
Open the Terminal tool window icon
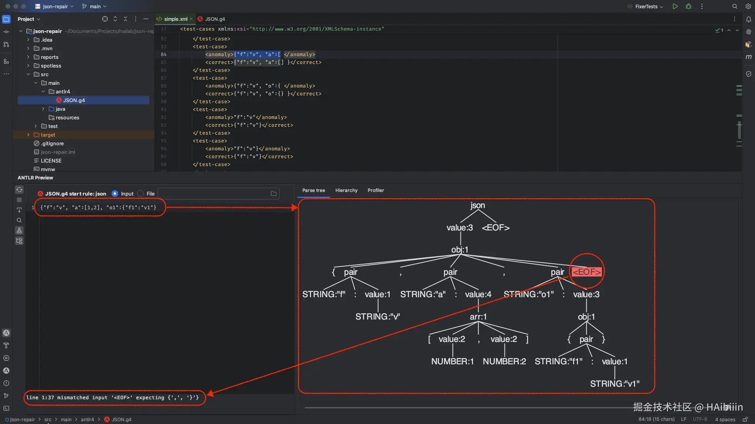coord(6,408)
